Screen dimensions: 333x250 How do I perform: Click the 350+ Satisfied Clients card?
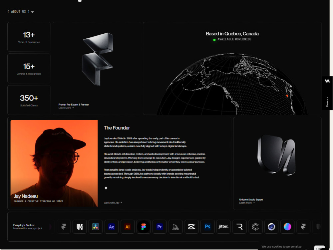29,100
